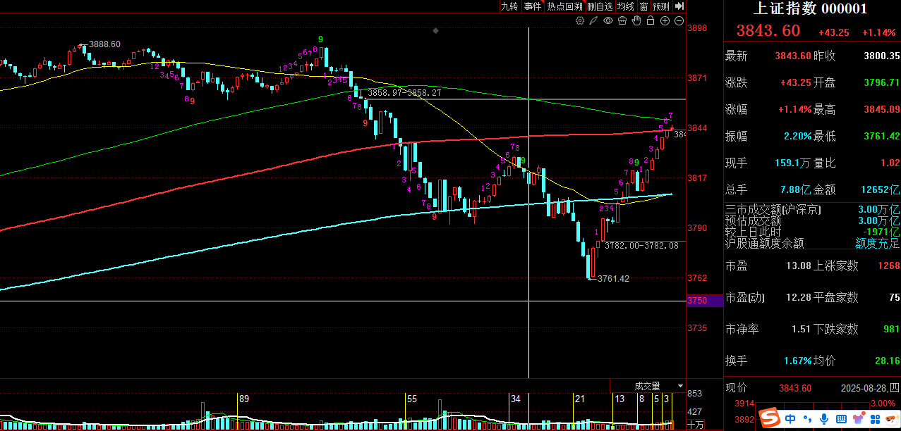Click the 最高 3845.09 value
The width and height of the screenshot is (901, 431).
click(x=881, y=109)
